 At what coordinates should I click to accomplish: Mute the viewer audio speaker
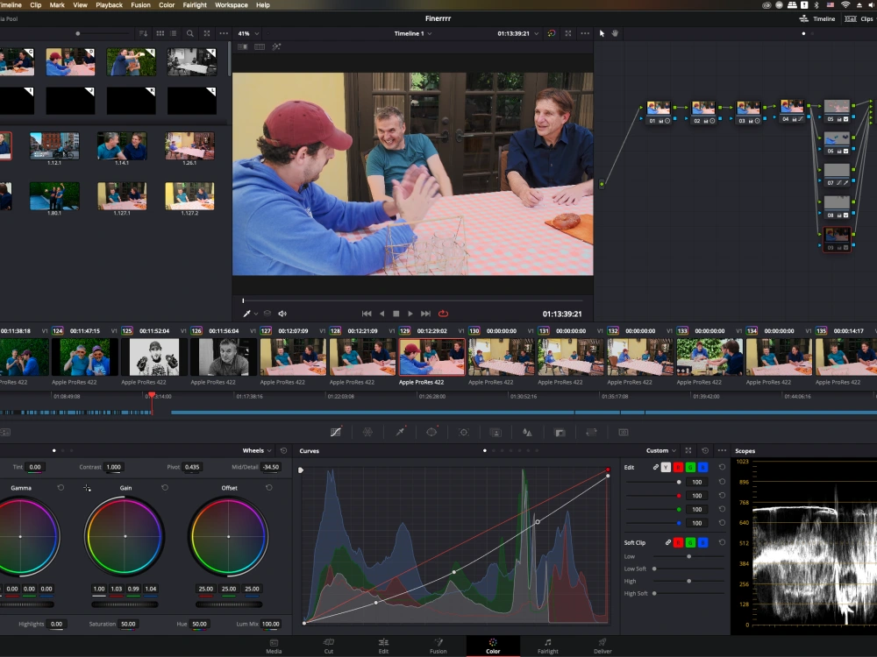click(282, 314)
